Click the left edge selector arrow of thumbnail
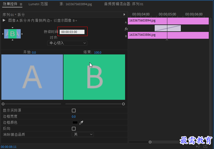The width and height of the screenshot is (214, 149). [3, 34]
